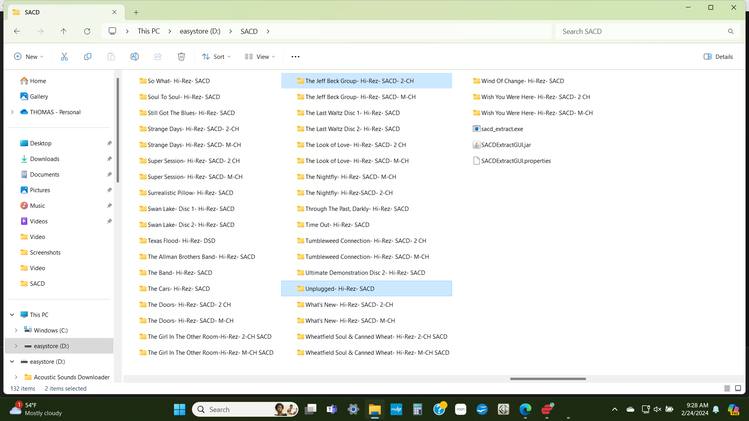This screenshot has width=749, height=421.
Task: Click easystore (D:) breadcrumb segment
Action: [x=200, y=31]
